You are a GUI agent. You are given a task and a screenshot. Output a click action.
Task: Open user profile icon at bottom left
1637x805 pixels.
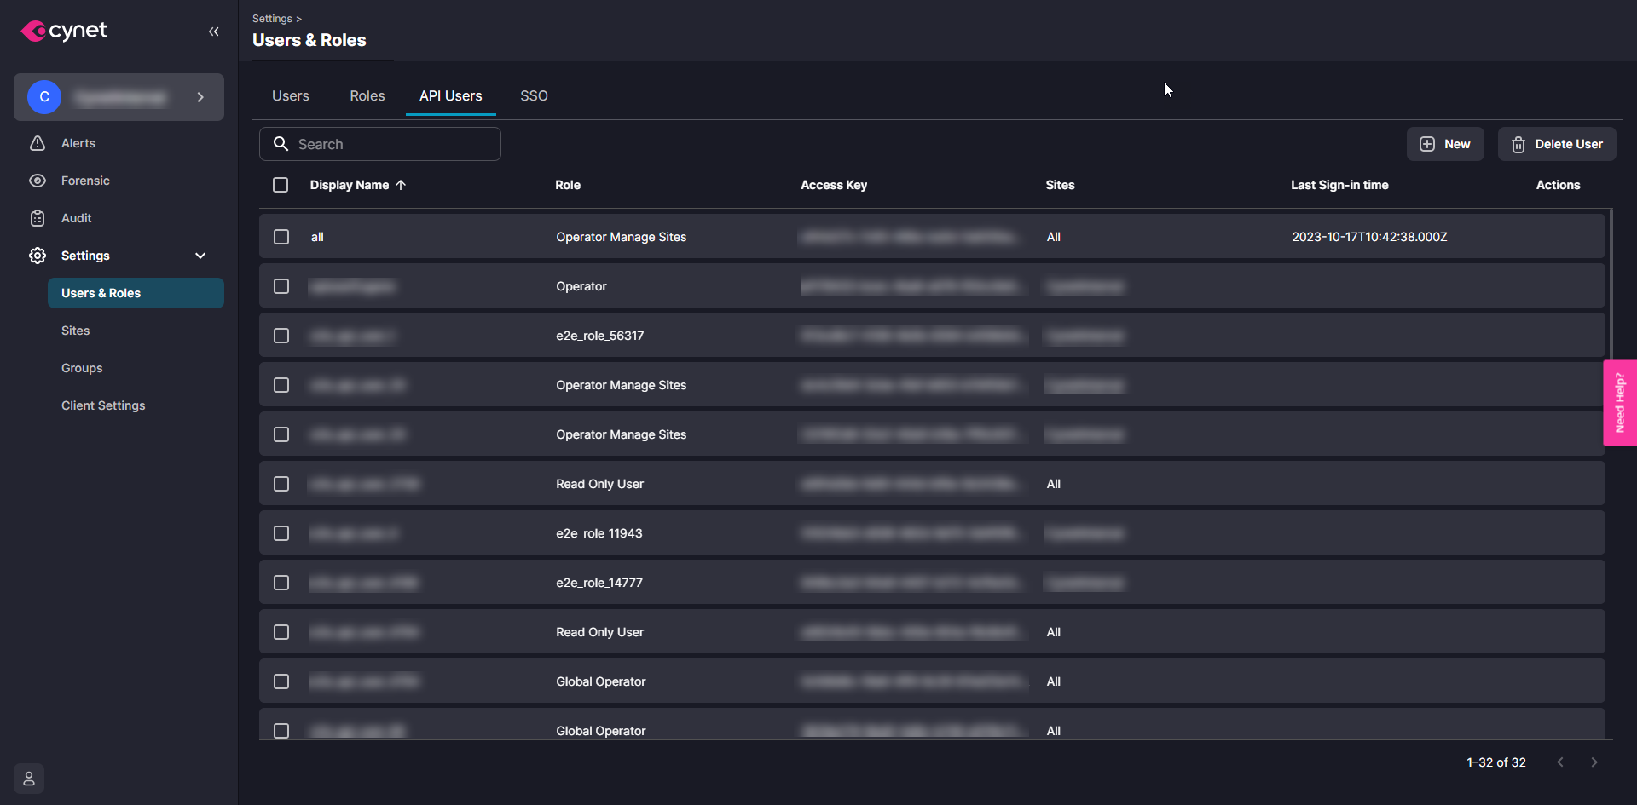click(x=29, y=779)
